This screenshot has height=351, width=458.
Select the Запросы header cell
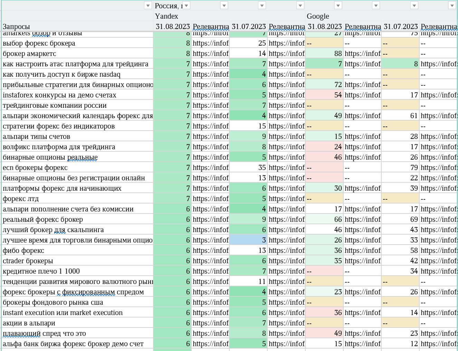pyautogui.click(x=77, y=26)
